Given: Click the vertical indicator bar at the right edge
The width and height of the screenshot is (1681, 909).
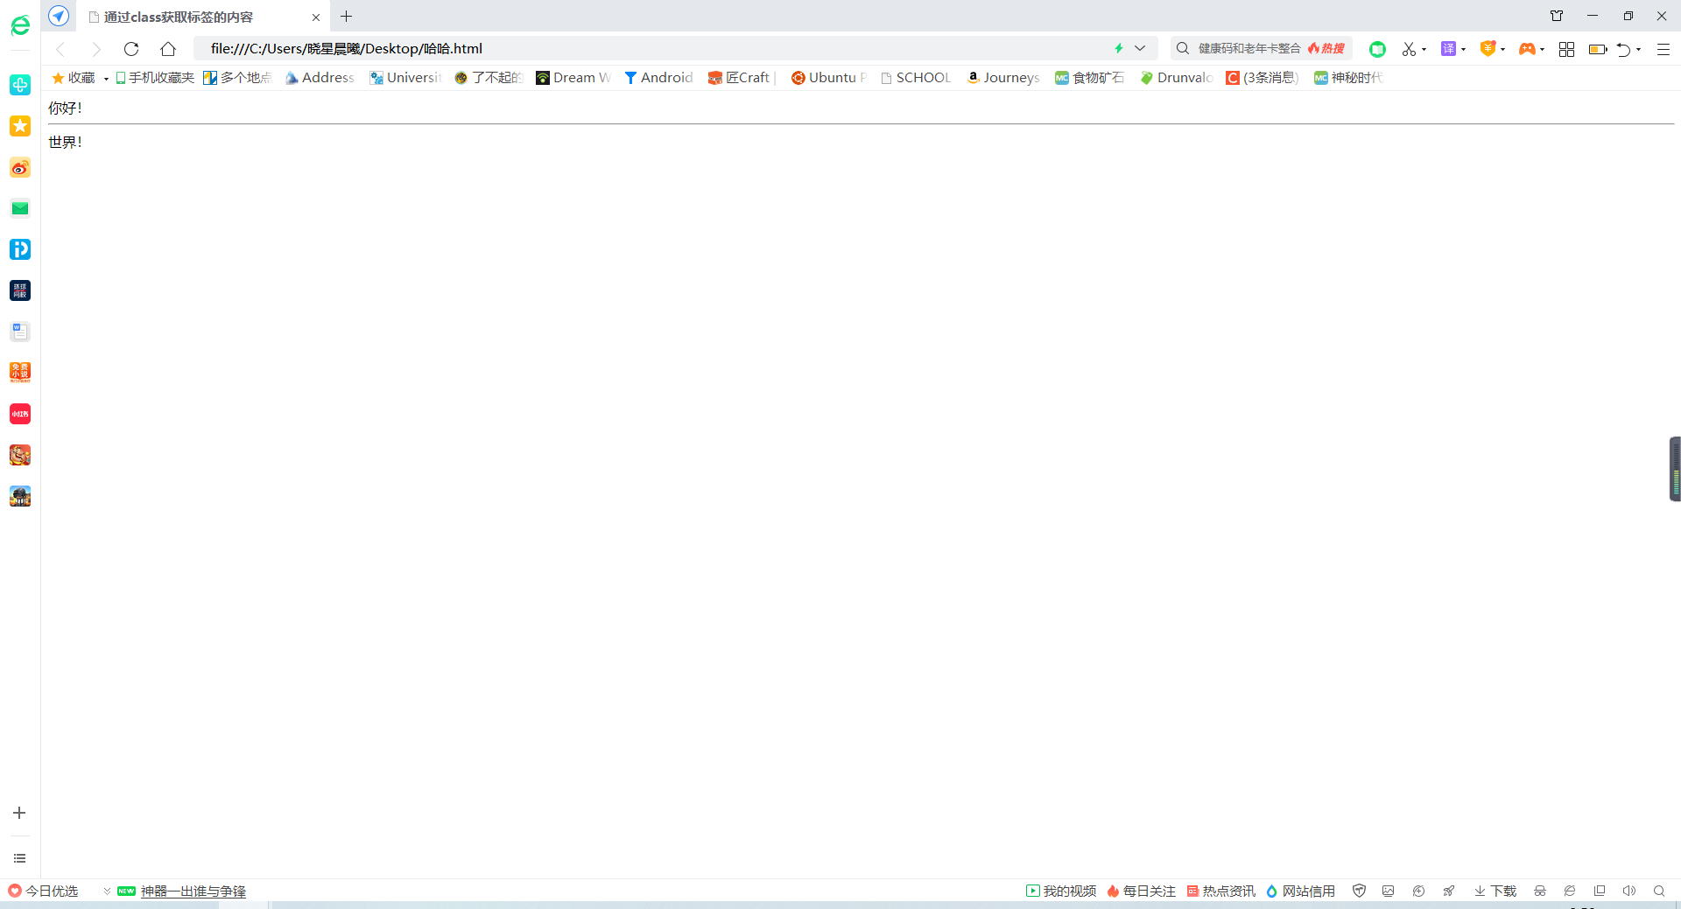Looking at the screenshot, I should point(1675,469).
